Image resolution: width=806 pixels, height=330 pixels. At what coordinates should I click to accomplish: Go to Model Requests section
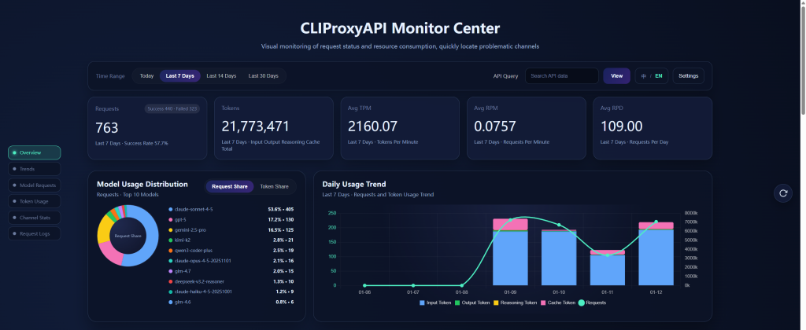[35, 185]
